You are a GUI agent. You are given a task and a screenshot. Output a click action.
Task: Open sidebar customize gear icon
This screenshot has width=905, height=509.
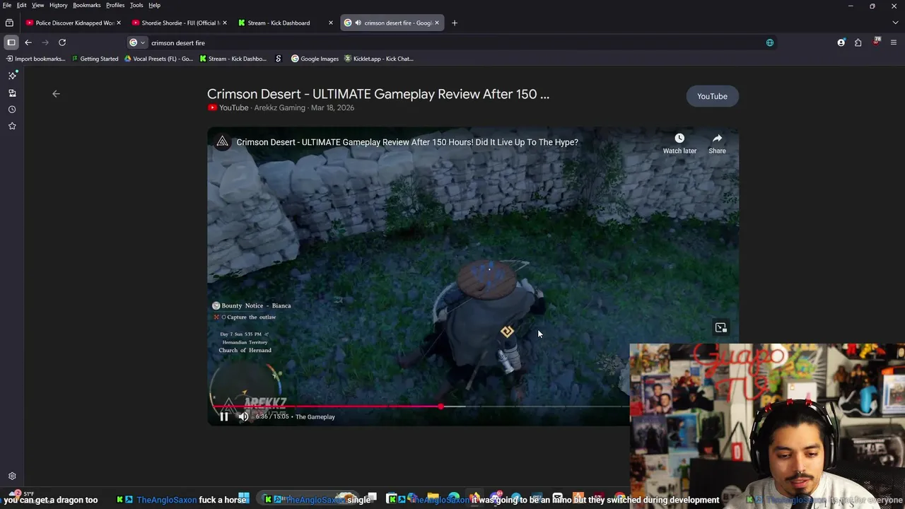pos(12,476)
